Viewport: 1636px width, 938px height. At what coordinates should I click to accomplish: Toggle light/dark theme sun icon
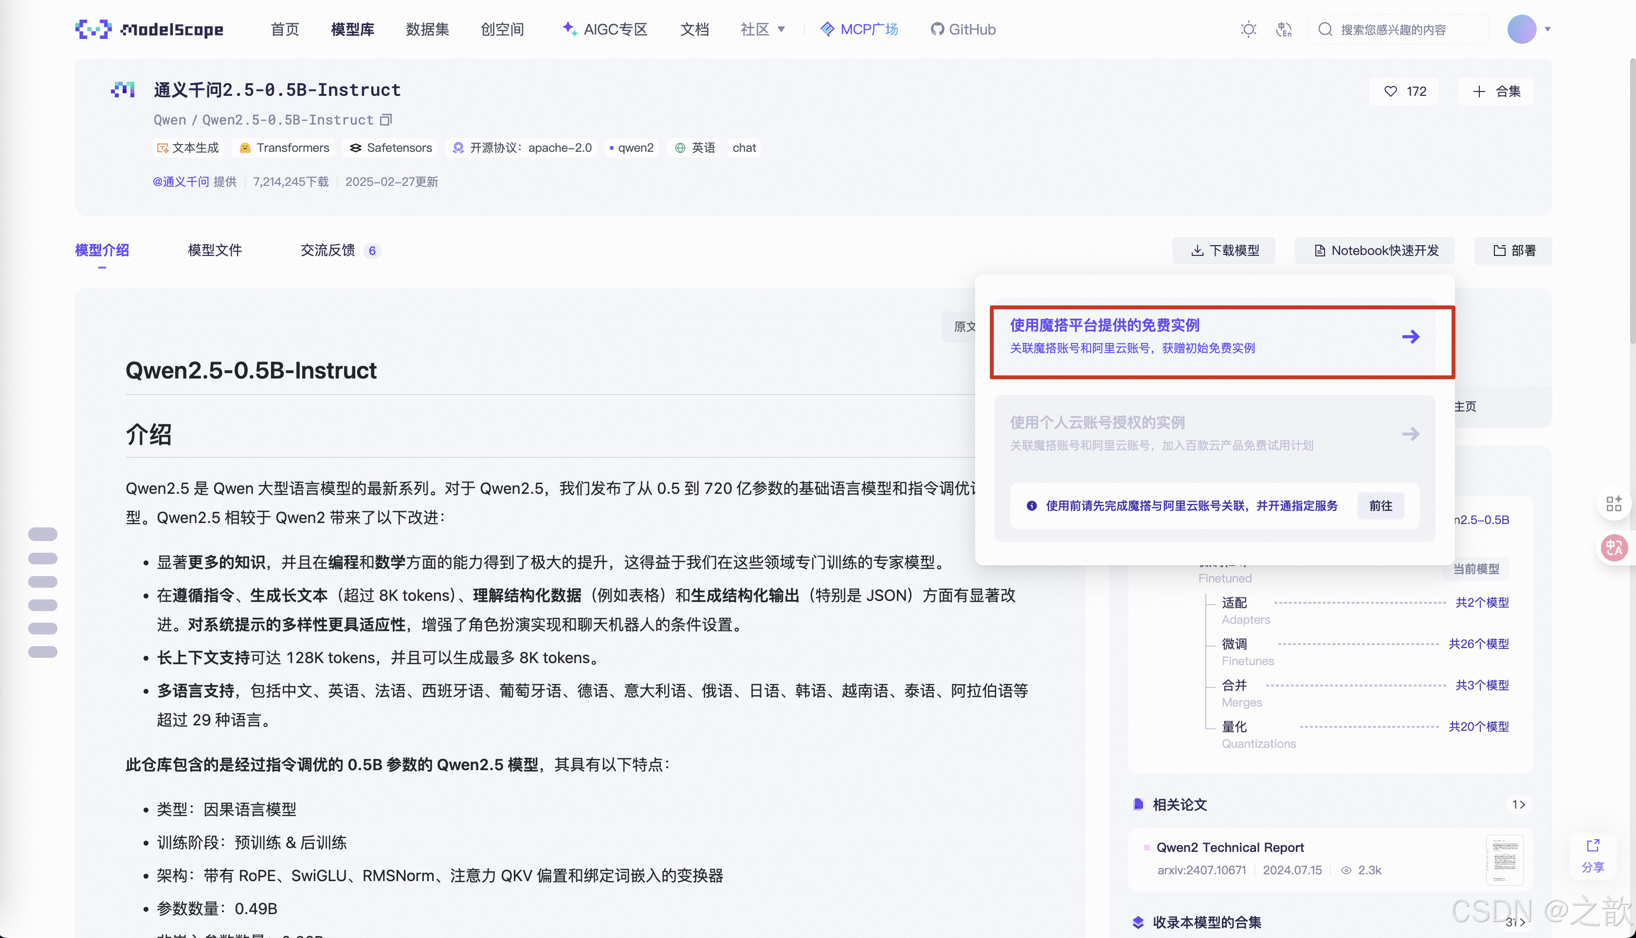pyautogui.click(x=1248, y=29)
